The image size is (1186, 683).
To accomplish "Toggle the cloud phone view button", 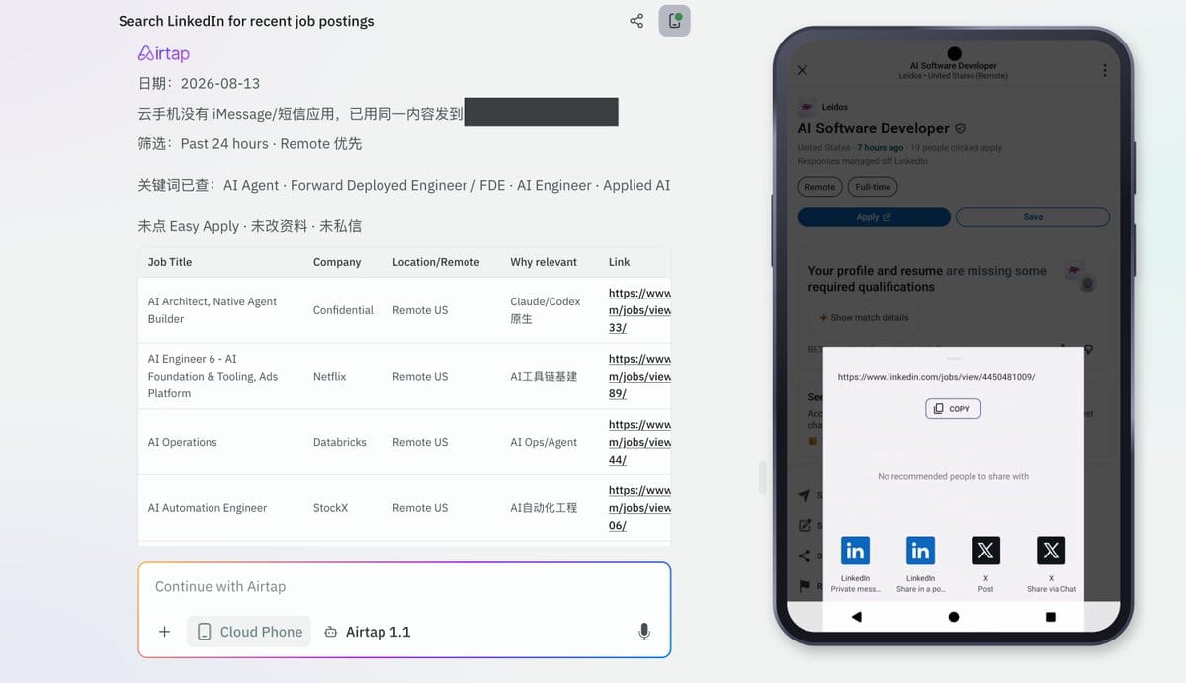I will pyautogui.click(x=675, y=21).
